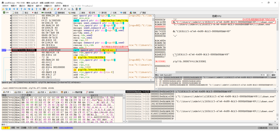
Task: Click the pause execution icon
Action: pos(17,9)
